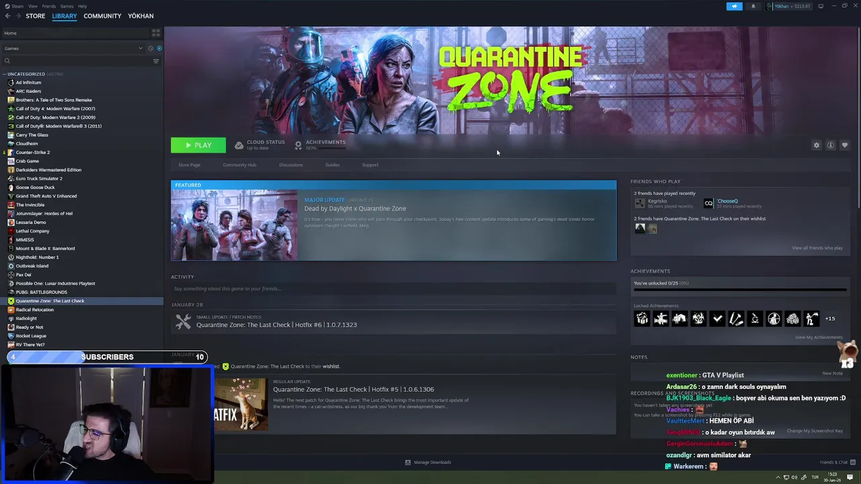This screenshot has width=861, height=484.
Task: Open game settings gear icon
Action: tap(817, 145)
